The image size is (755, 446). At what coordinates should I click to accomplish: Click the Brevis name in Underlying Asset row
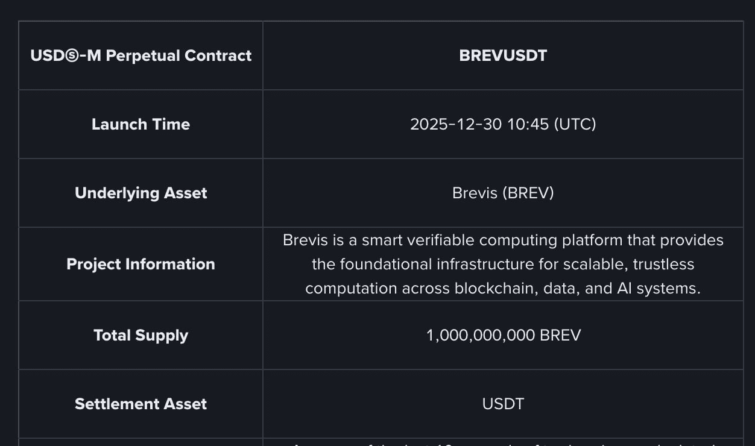tap(473, 193)
